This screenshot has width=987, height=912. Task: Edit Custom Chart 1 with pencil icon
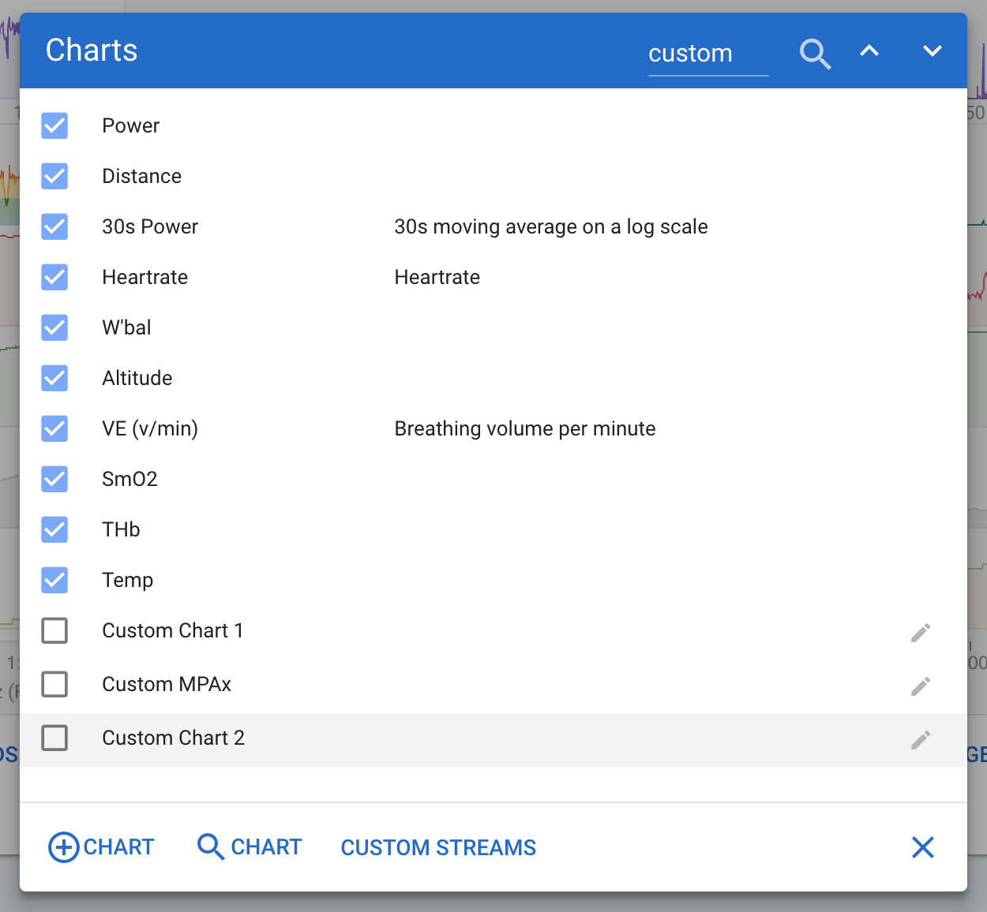921,633
